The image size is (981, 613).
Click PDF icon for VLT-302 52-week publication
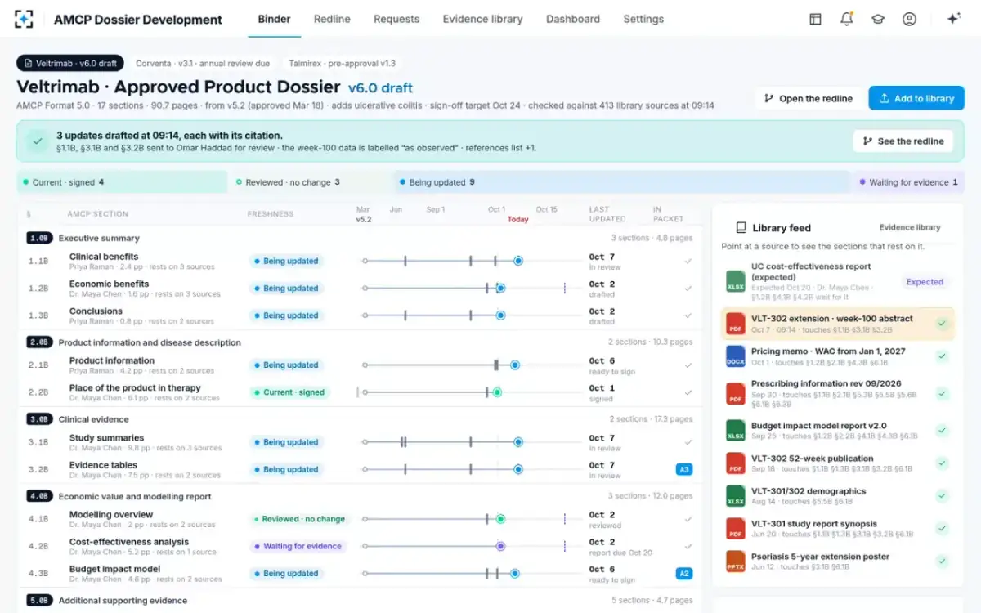(x=736, y=463)
